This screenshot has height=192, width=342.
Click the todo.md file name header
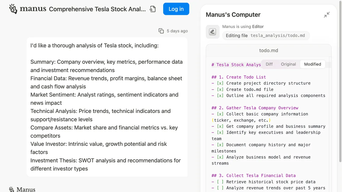click(269, 50)
